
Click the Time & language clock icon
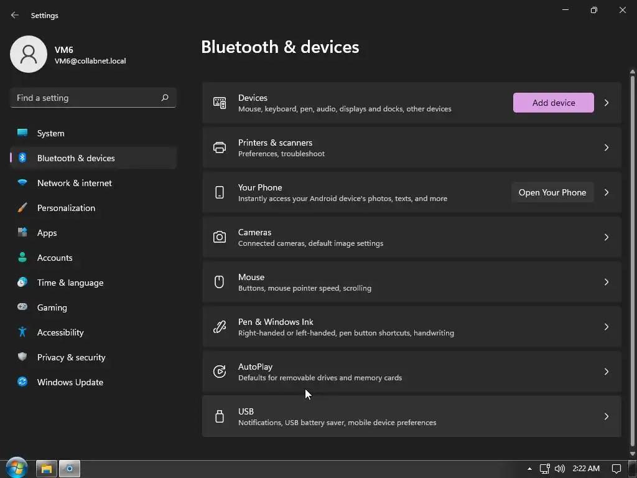pyautogui.click(x=22, y=282)
